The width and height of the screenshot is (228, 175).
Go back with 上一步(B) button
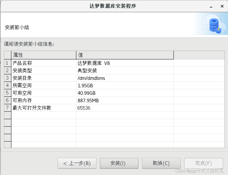77,163
